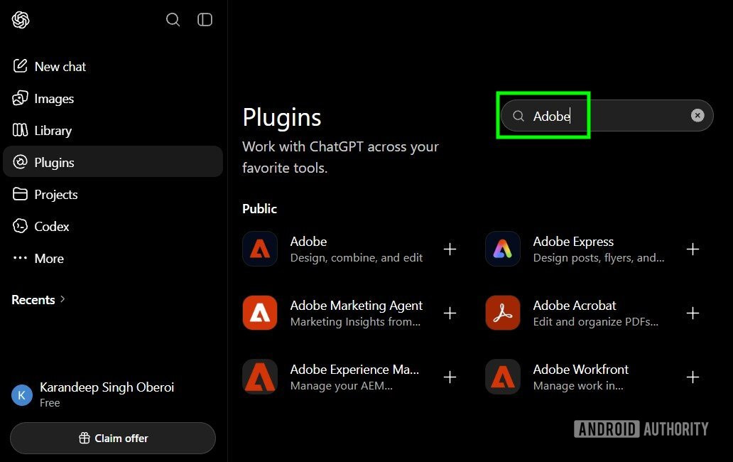The image size is (733, 462).
Task: Clear the Adobe search text
Action: pos(697,115)
